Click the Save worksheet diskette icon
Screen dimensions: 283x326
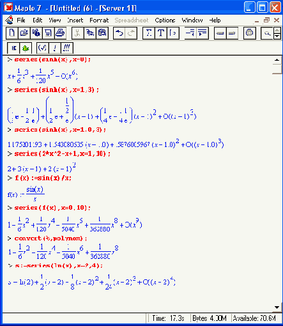coord(49,33)
